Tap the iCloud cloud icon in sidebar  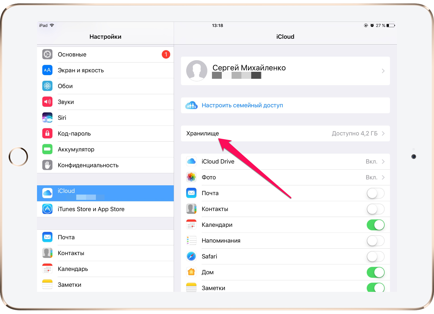tap(47, 193)
